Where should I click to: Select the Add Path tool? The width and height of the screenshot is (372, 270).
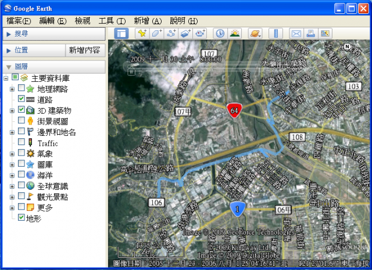coord(171,34)
